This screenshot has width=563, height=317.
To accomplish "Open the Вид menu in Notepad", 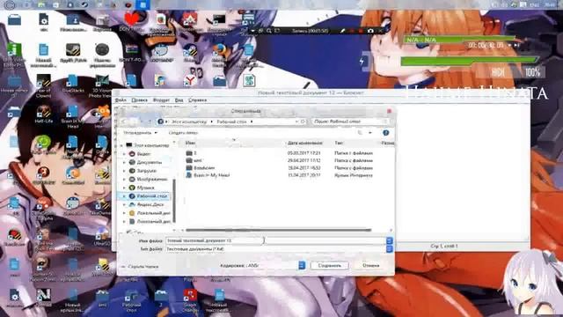I will tap(179, 100).
